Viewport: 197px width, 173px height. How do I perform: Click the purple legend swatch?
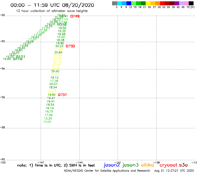[x=177, y=3]
